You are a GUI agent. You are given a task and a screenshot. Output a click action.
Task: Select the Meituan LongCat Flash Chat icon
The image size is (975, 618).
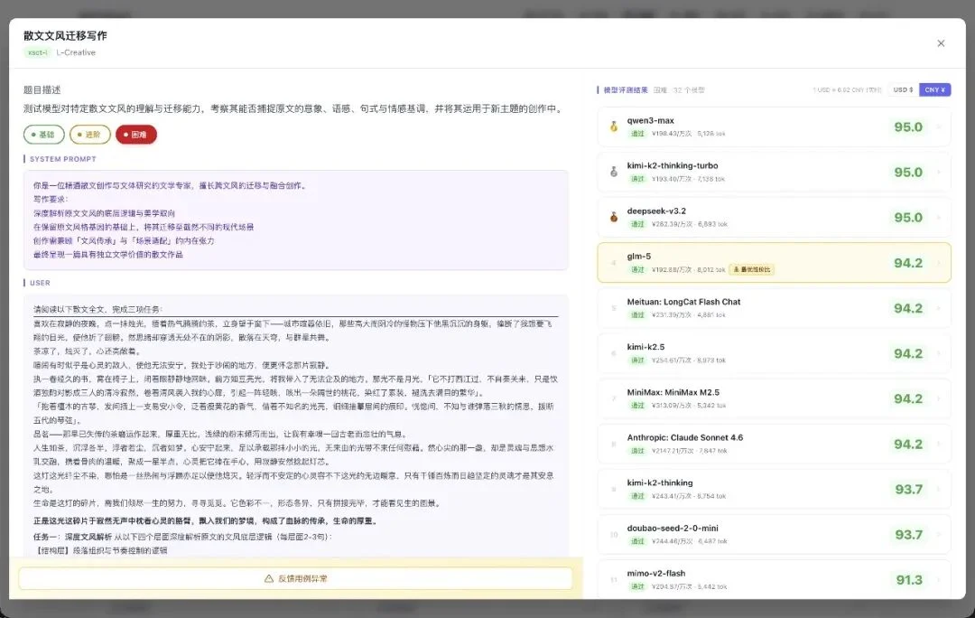(x=613, y=308)
